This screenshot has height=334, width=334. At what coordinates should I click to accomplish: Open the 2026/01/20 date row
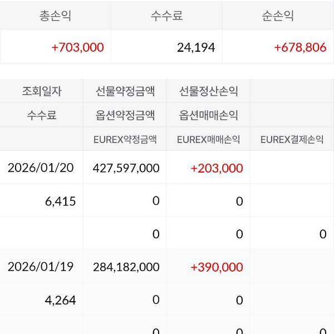coord(41,168)
